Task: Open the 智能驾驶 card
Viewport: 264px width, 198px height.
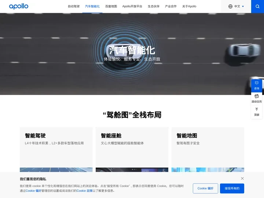Action: coord(56,150)
